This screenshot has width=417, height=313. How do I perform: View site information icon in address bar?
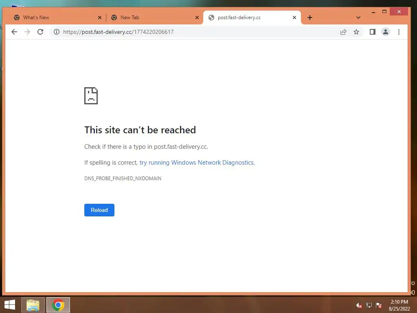(x=56, y=32)
